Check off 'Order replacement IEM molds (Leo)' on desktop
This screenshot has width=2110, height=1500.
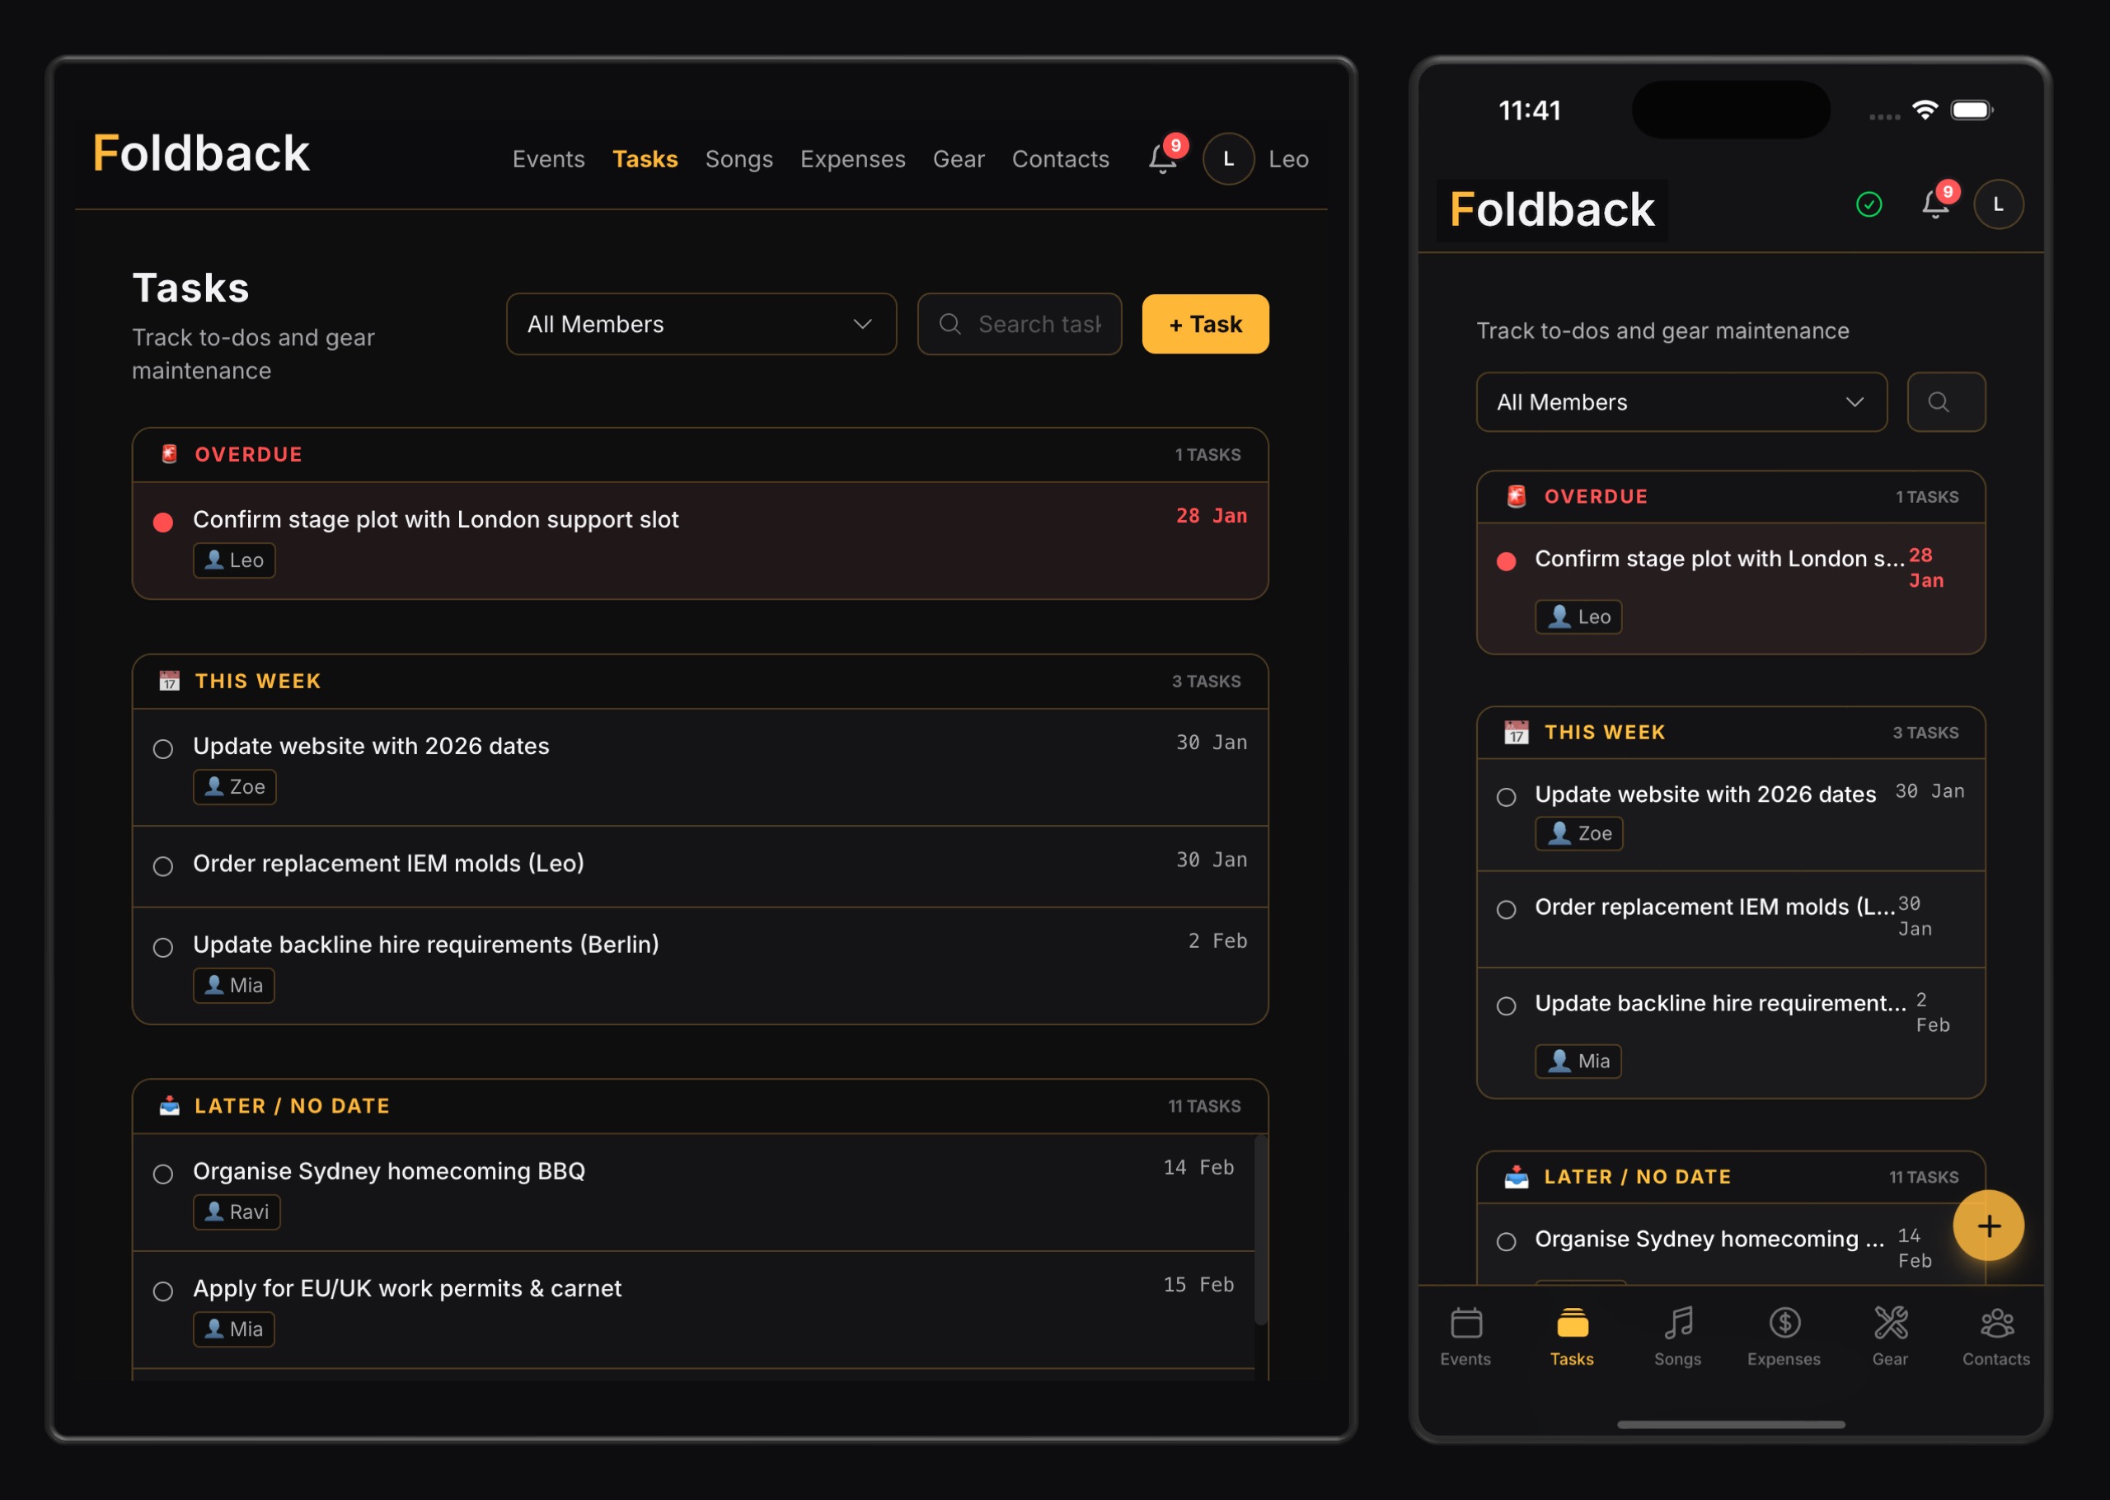[x=163, y=866]
